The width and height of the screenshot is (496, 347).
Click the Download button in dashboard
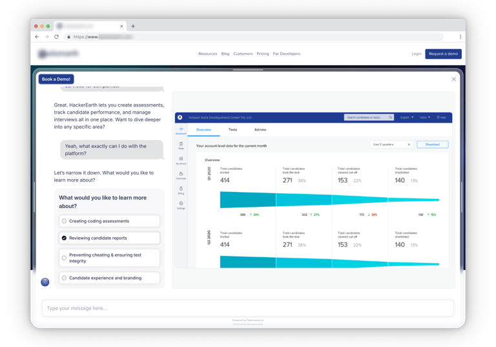(x=433, y=144)
